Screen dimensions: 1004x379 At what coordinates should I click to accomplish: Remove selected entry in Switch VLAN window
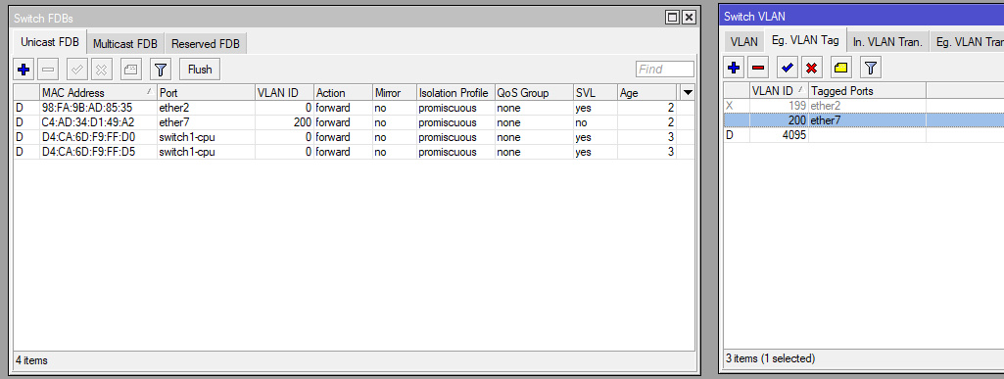[758, 67]
